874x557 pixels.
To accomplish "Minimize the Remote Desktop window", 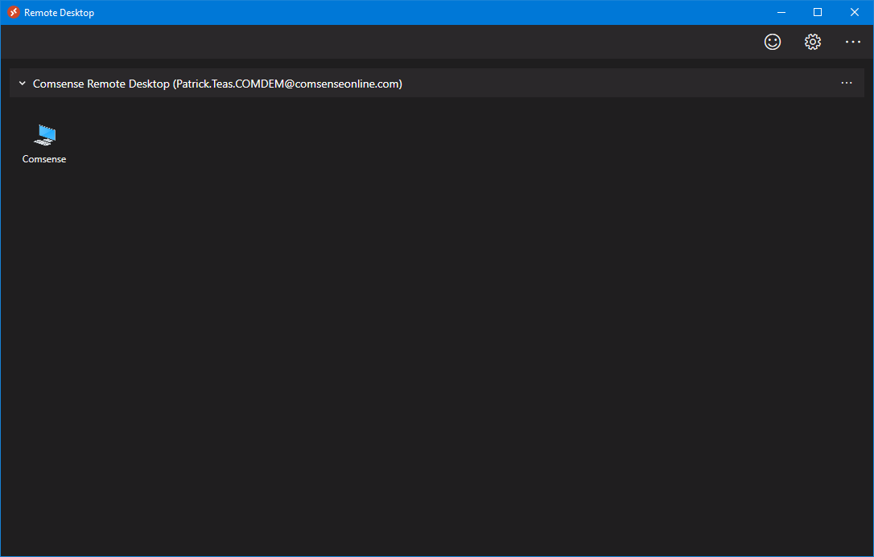I will (781, 12).
